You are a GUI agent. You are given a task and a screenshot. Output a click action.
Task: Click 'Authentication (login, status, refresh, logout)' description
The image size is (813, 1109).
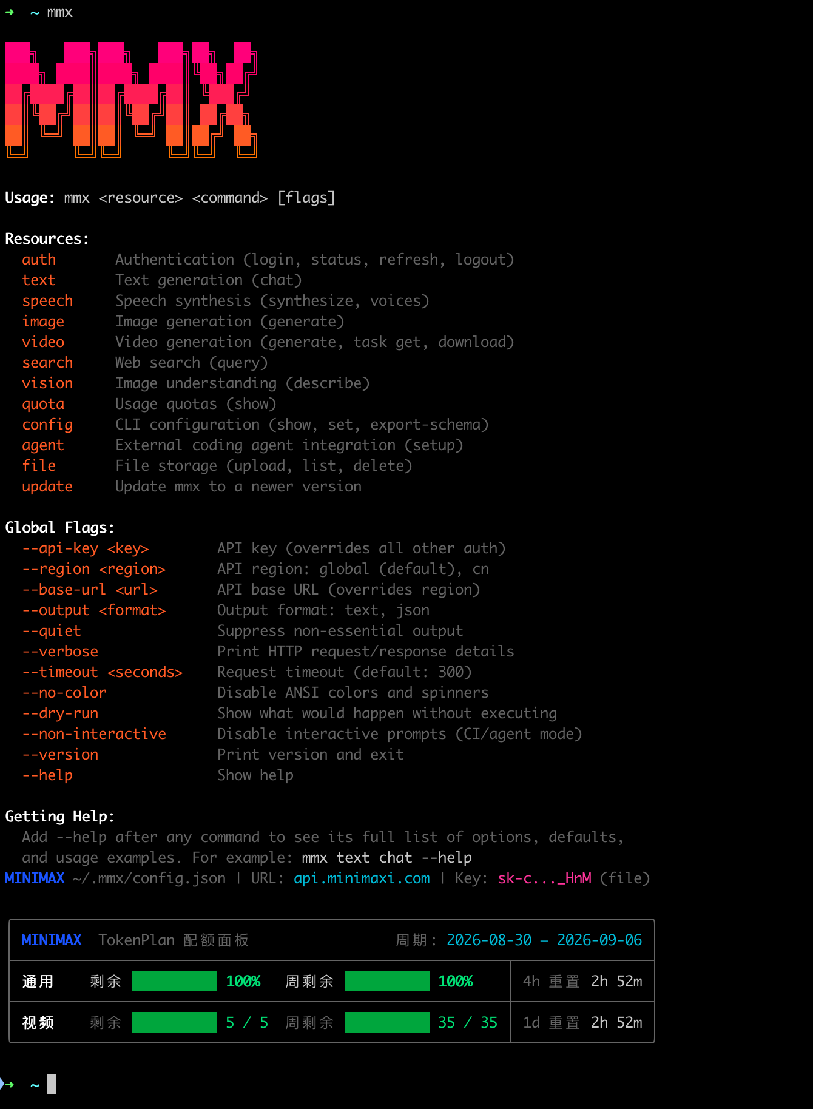tap(315, 260)
